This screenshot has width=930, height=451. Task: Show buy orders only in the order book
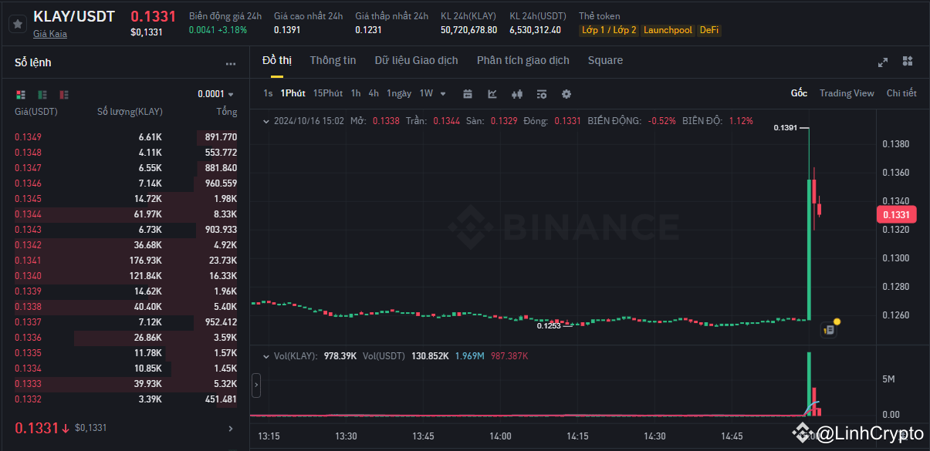(x=40, y=93)
